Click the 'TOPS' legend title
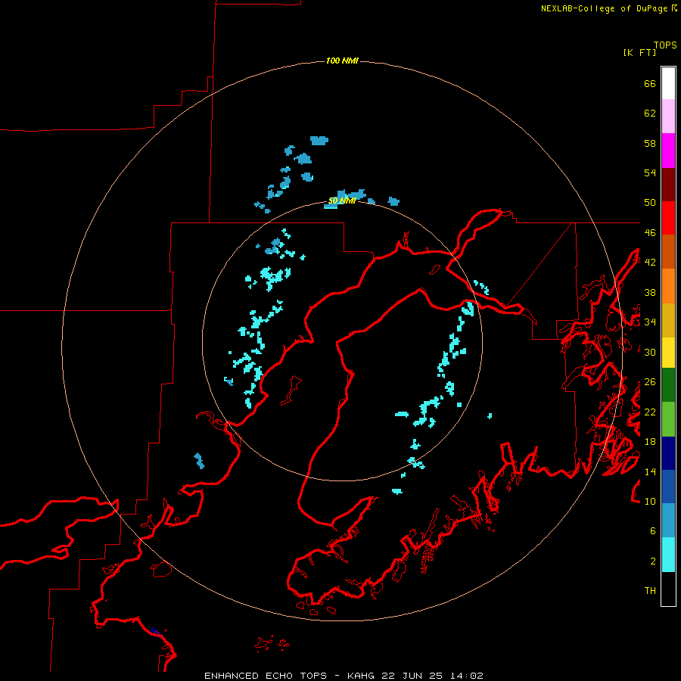The image size is (681, 681). coord(665,45)
